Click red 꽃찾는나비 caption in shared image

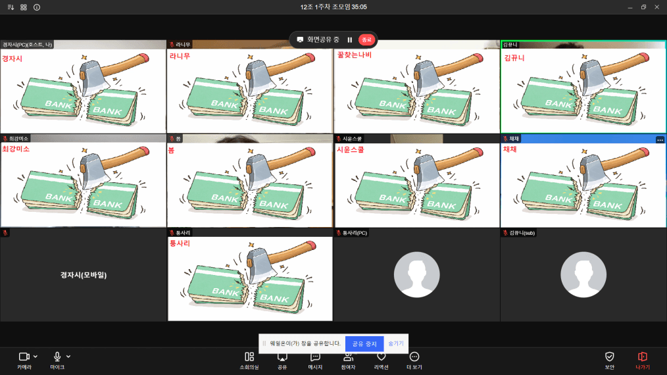tap(355, 55)
